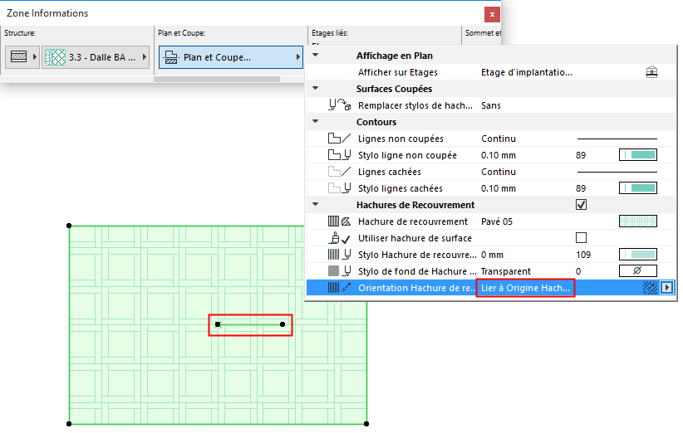Click the Pavé 05 hatch pattern preview
The width and height of the screenshot is (683, 433).
click(x=637, y=221)
